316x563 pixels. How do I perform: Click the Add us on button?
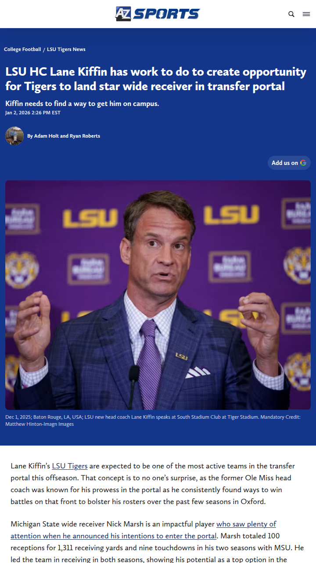pyautogui.click(x=289, y=163)
